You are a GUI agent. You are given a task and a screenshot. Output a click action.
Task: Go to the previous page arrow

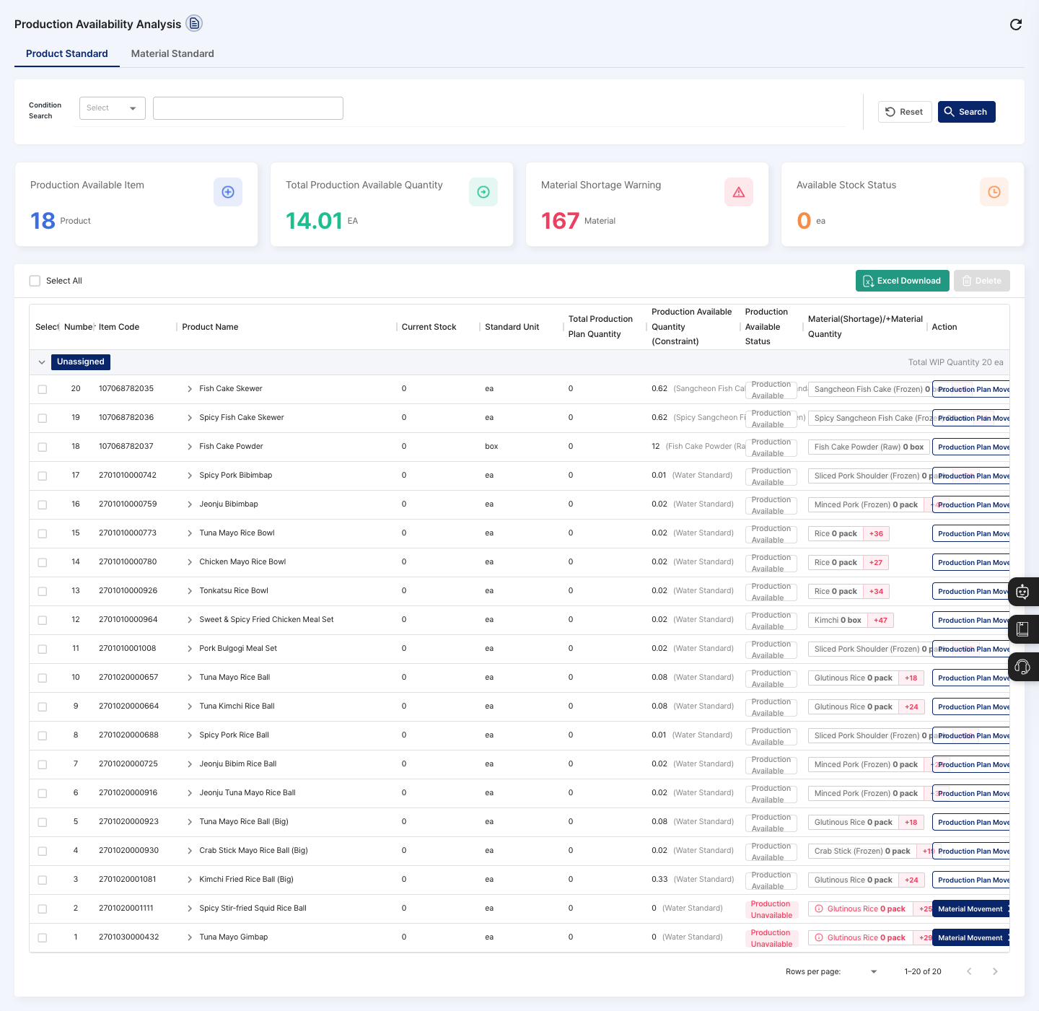(x=969, y=971)
